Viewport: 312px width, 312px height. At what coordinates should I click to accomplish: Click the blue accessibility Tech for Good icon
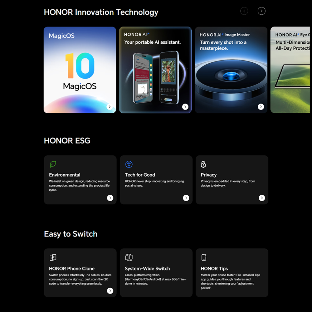point(129,164)
